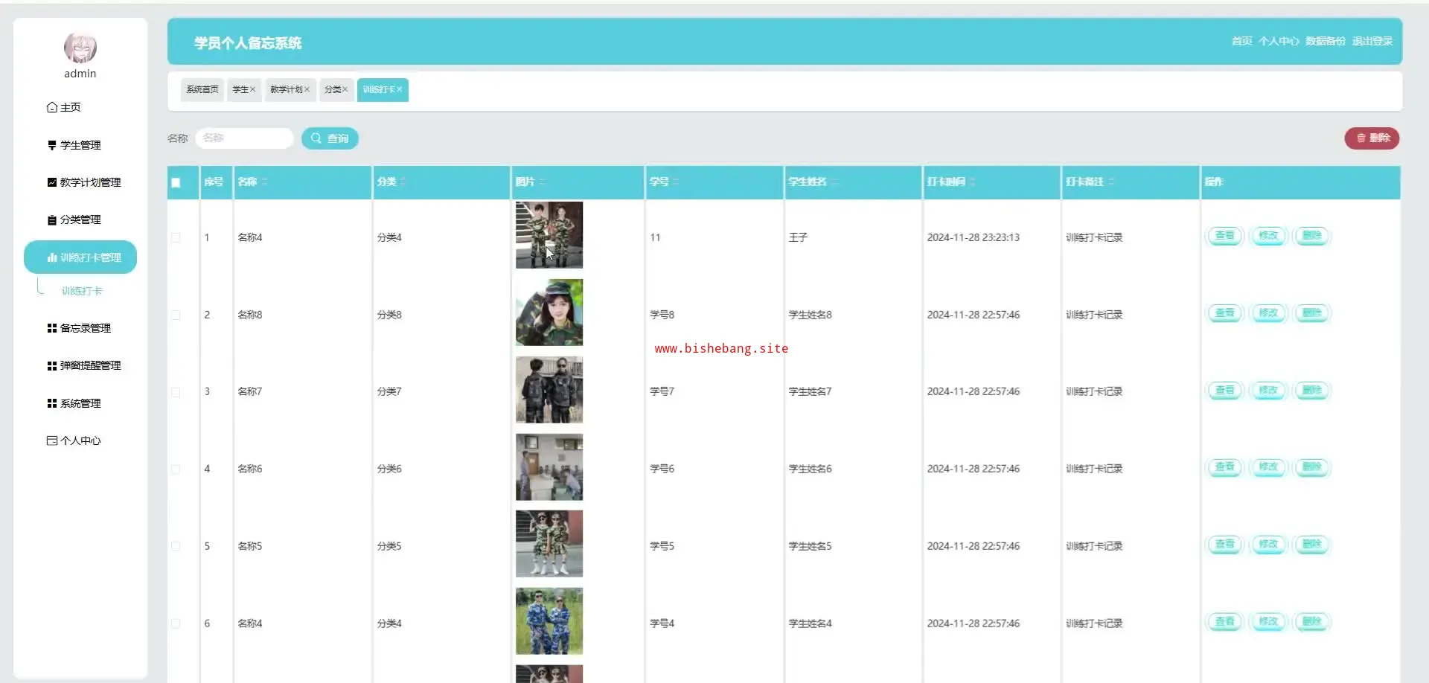Click the magnifier icon in 查询 button
This screenshot has width=1429, height=683.
(x=316, y=138)
